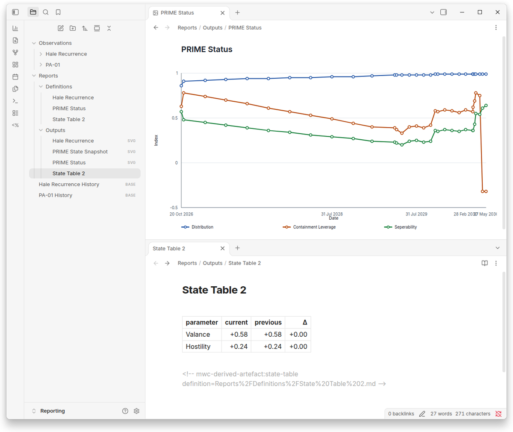The width and height of the screenshot is (513, 432).
Task: Click the Valance table cell
Action: pos(202,335)
